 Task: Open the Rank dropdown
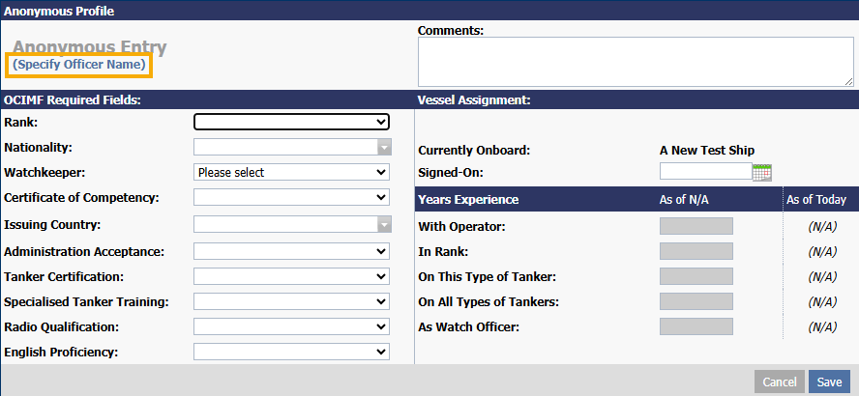click(x=291, y=122)
